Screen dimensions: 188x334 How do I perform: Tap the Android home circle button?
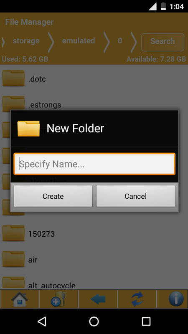[94, 321]
